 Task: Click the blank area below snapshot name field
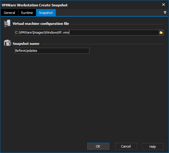85,97
